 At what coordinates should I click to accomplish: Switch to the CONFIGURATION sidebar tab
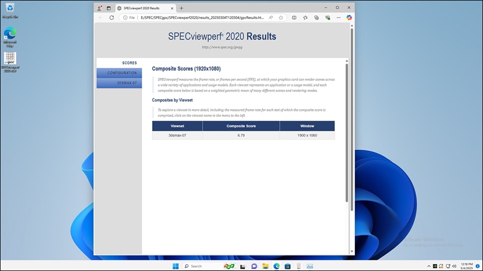[119, 73]
